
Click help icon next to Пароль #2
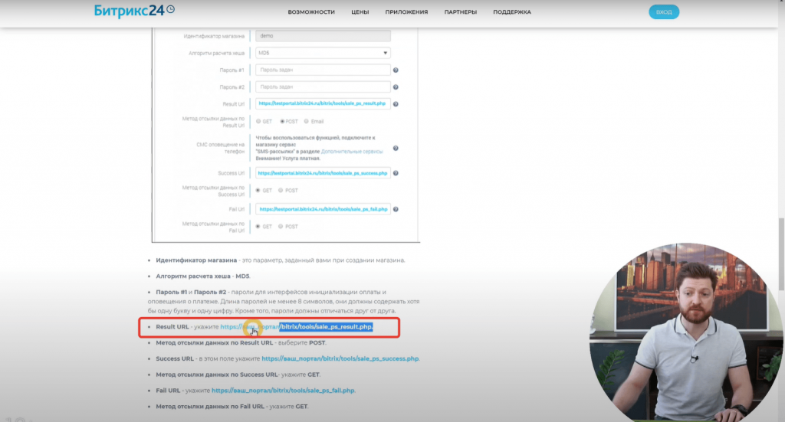coord(396,87)
